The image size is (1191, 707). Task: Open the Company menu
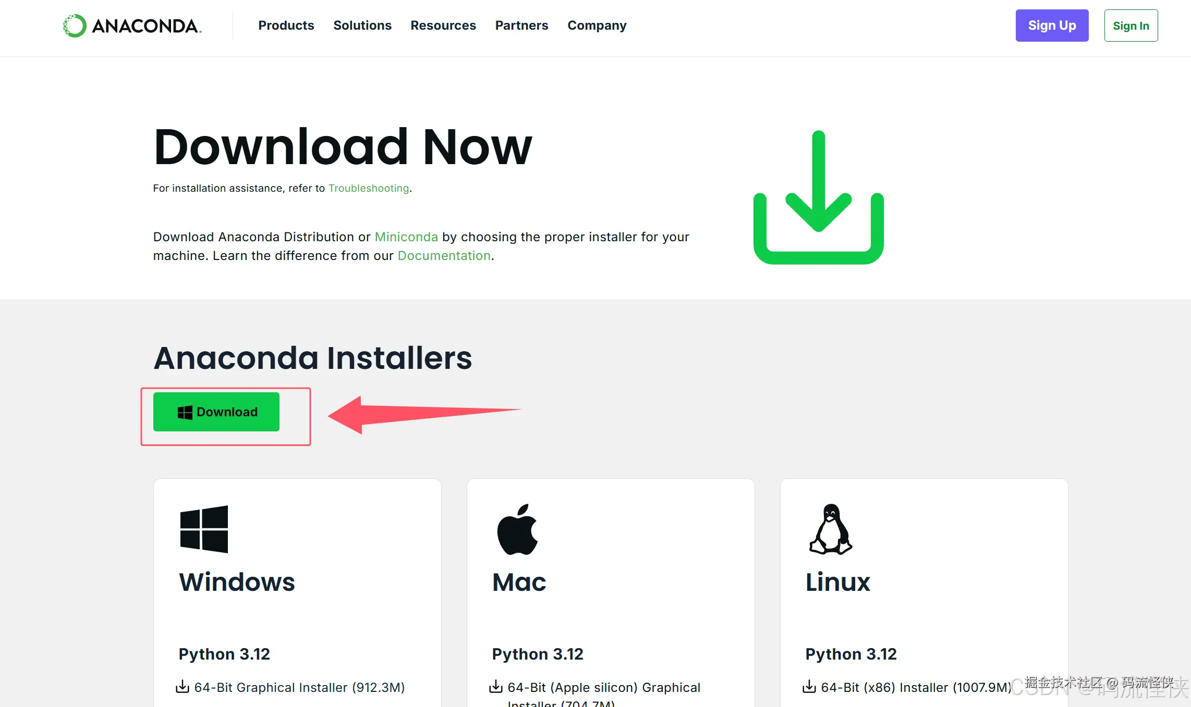[x=597, y=26]
